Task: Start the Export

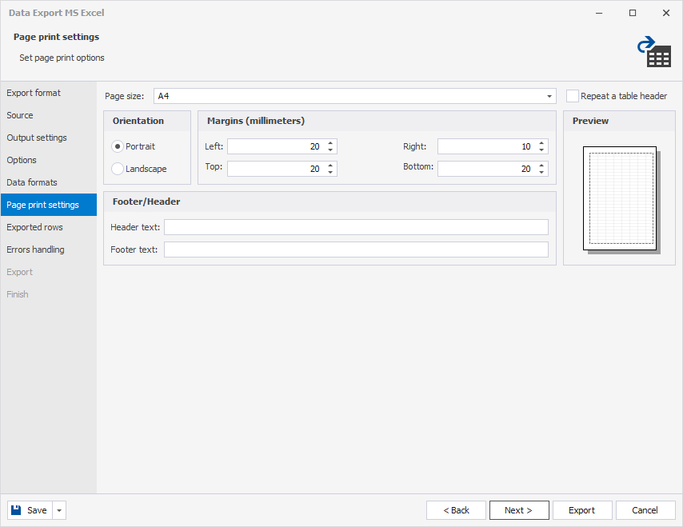Action: tap(582, 509)
